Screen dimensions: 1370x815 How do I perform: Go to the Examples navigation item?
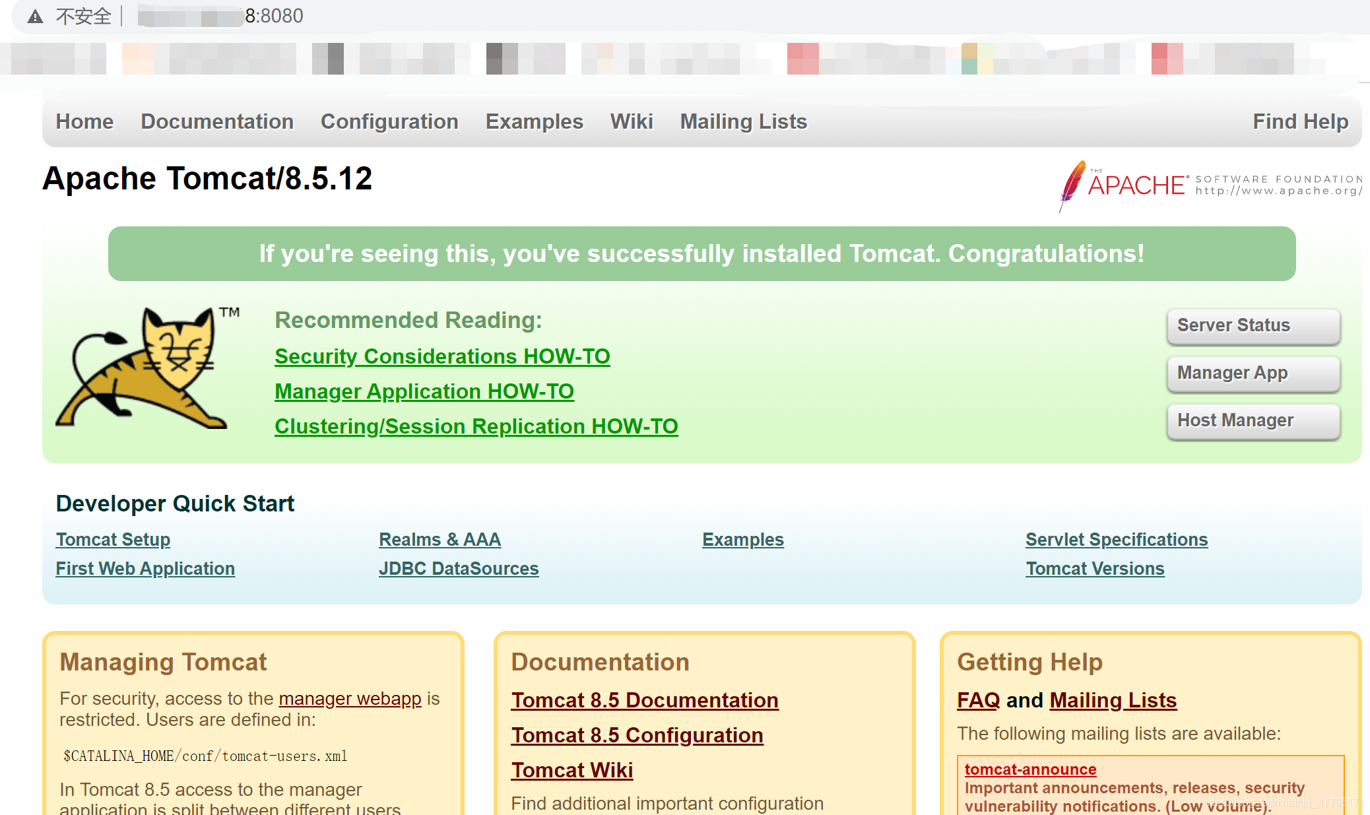(534, 121)
